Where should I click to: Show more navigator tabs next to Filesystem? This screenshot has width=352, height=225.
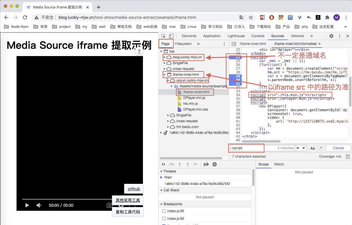[198, 44]
